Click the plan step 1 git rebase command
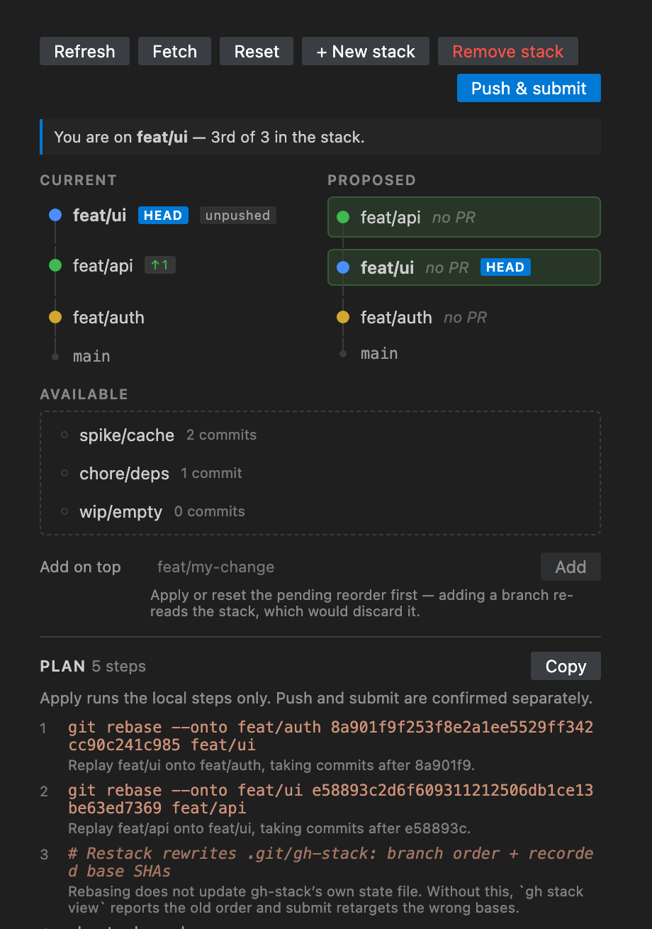The height and width of the screenshot is (929, 652). point(331,736)
